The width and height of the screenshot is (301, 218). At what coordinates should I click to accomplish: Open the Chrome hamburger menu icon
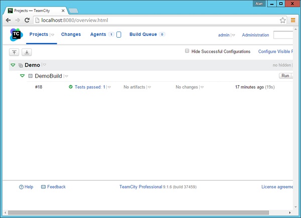[293, 20]
